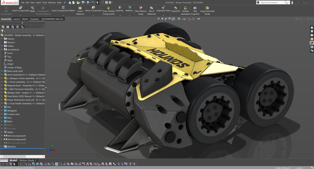Insert a Bill of Materials
This screenshot has height=169, width=314.
click(x=152, y=11)
